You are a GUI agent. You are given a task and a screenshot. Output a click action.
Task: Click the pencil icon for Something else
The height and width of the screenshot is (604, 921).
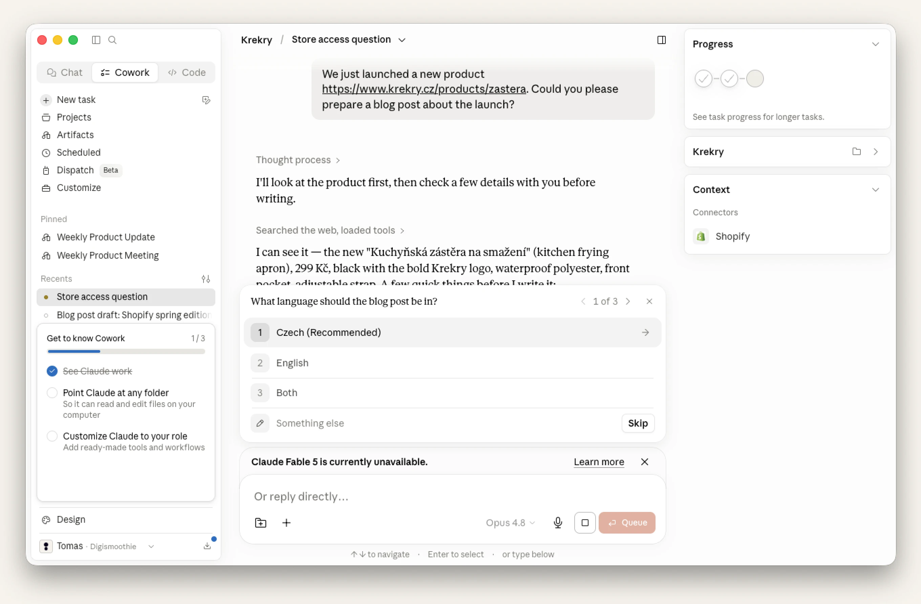[260, 423]
